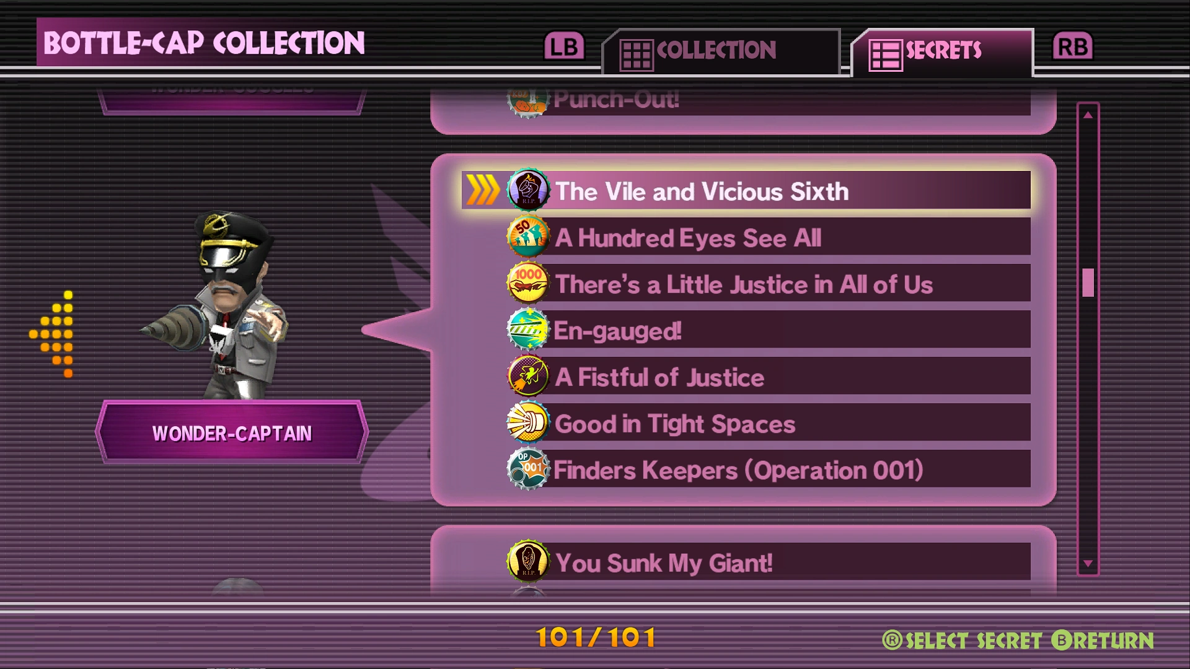Click the A Hundred Eyes See All cap icon
The image size is (1190, 669).
pyautogui.click(x=528, y=237)
